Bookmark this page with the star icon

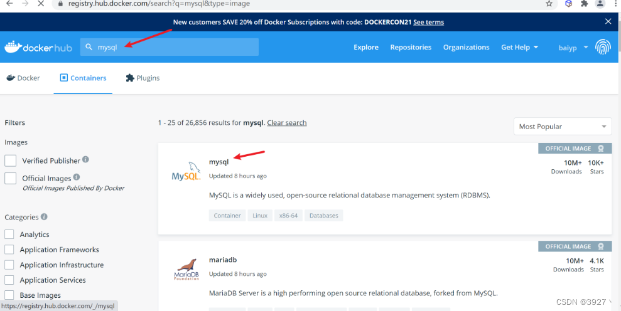pos(549,4)
